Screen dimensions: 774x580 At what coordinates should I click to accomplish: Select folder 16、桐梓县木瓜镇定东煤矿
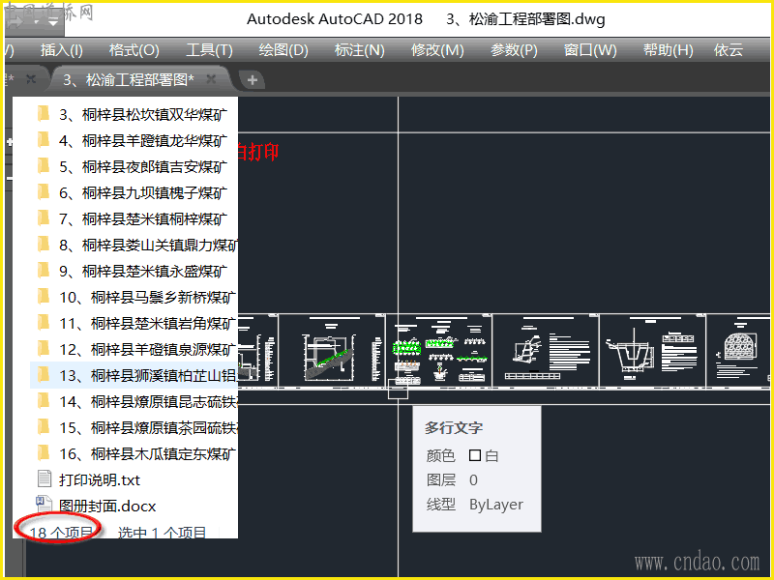134,454
